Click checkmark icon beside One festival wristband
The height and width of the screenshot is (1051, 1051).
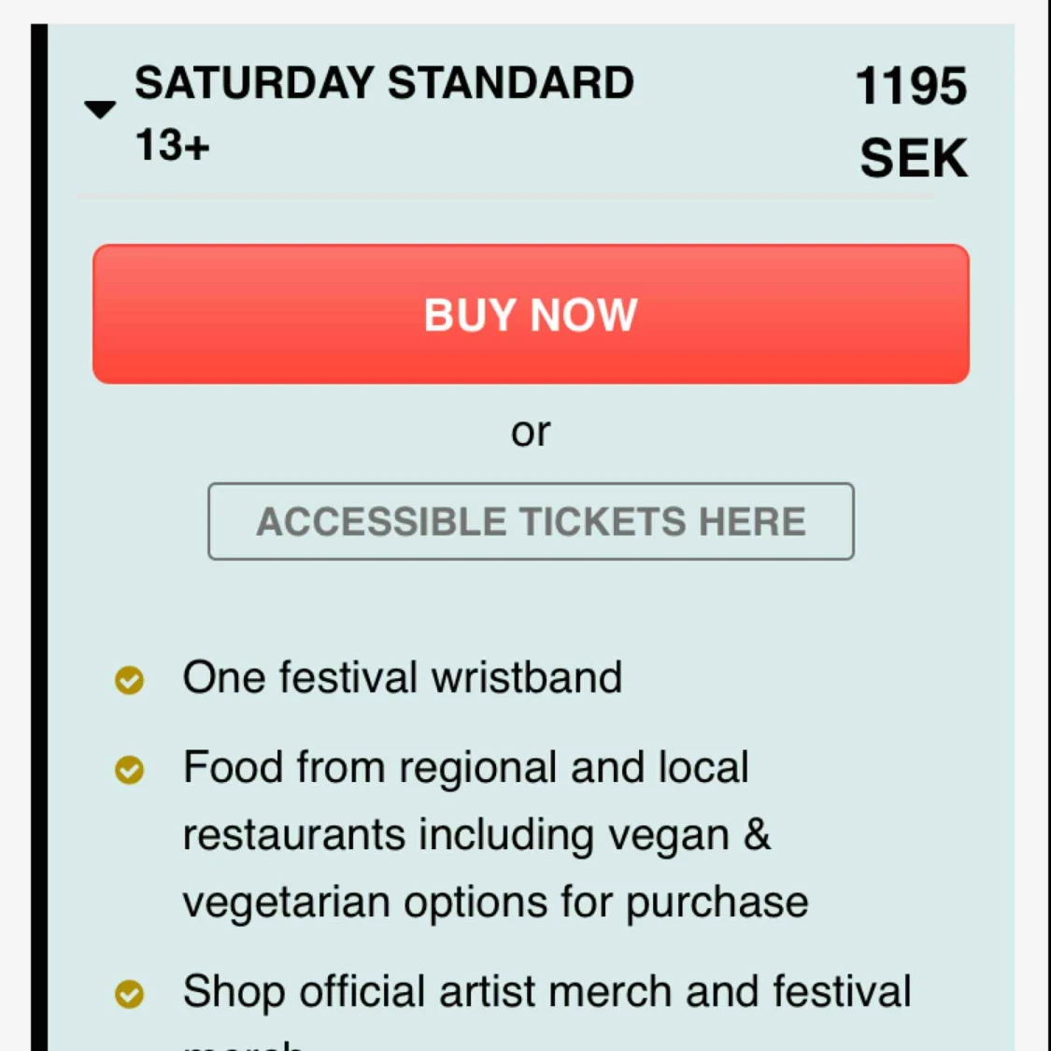pyautogui.click(x=130, y=680)
